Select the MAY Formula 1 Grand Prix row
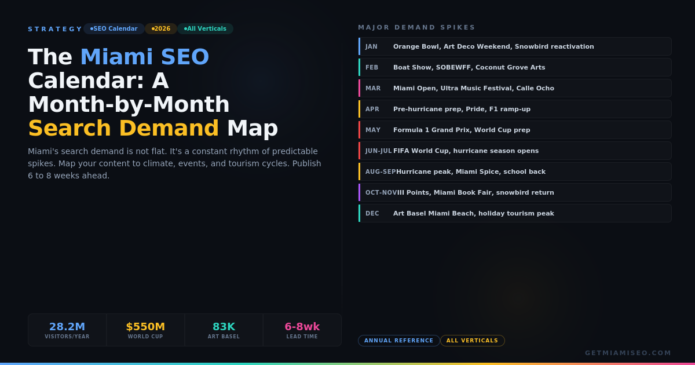695x365 pixels. (x=515, y=130)
